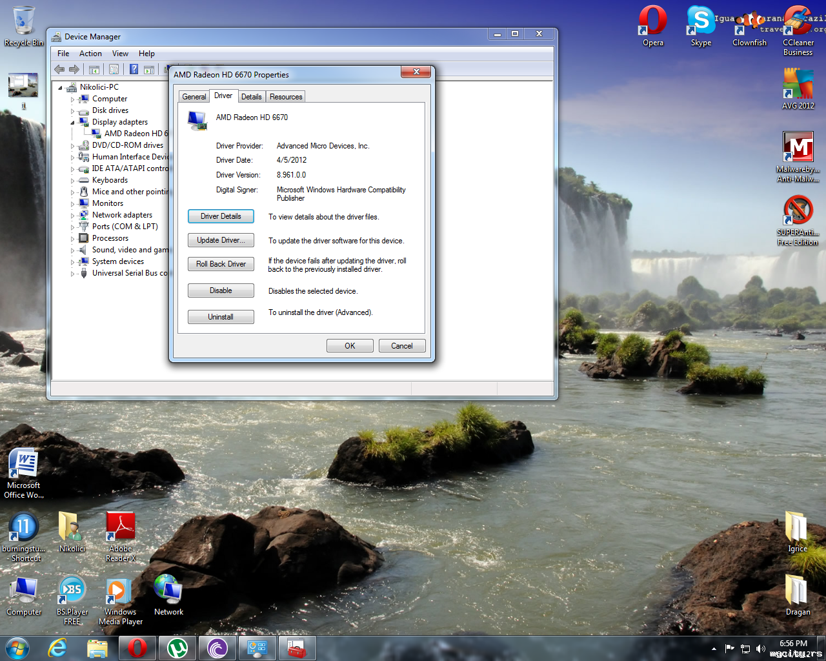Switch to the Details tab
The width and height of the screenshot is (826, 661).
[x=251, y=97]
